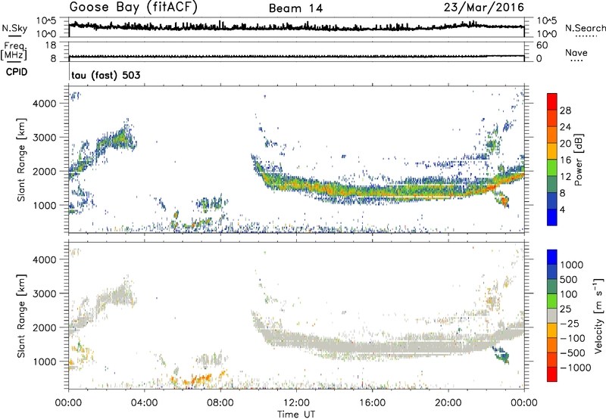606x419 pixels.
Task: Select the "Power [dB]" color bar title
Action: point(579,160)
